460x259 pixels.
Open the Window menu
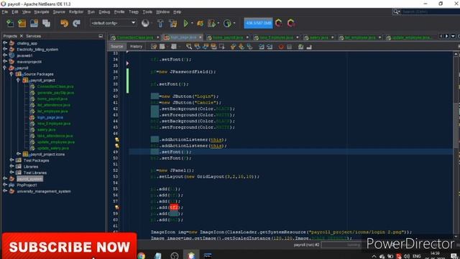[x=163, y=12]
